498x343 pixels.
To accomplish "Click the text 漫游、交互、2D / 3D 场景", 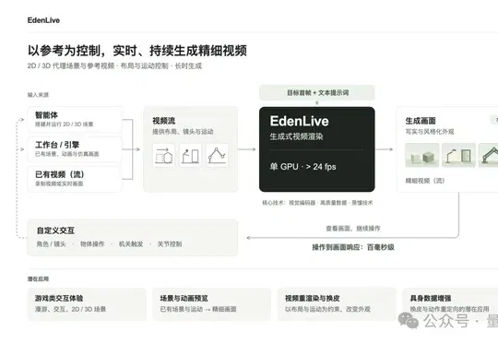I will [70, 309].
